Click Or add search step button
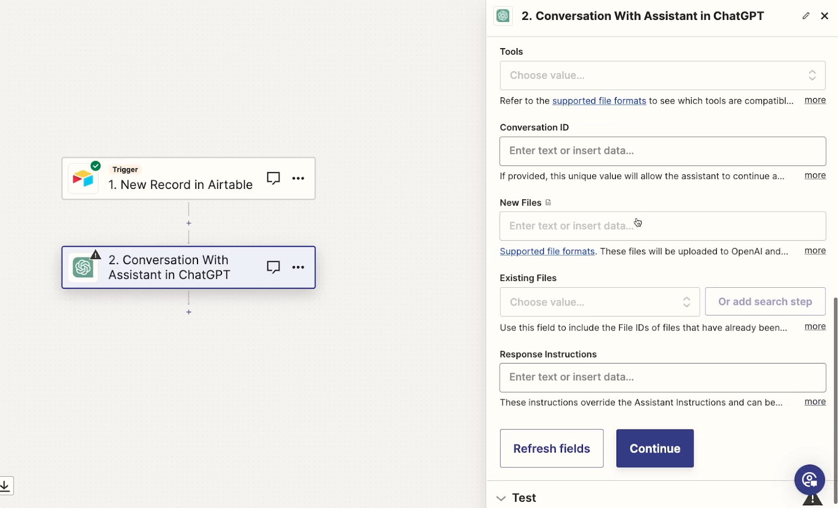Image resolution: width=838 pixels, height=508 pixels. click(765, 301)
